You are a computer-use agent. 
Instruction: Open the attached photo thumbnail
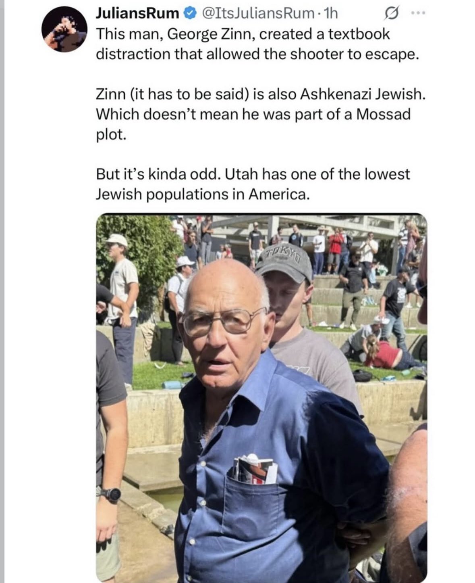pos(261,398)
